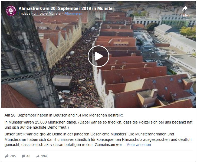Expand post text with Mehr ansehen
Viewport: 197px width, 163px height.
point(139,145)
